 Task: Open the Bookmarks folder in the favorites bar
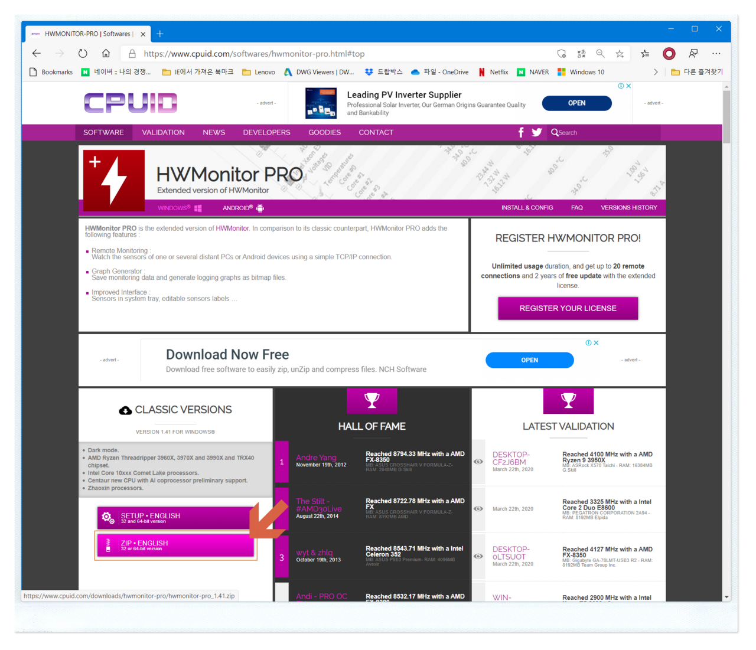point(51,72)
